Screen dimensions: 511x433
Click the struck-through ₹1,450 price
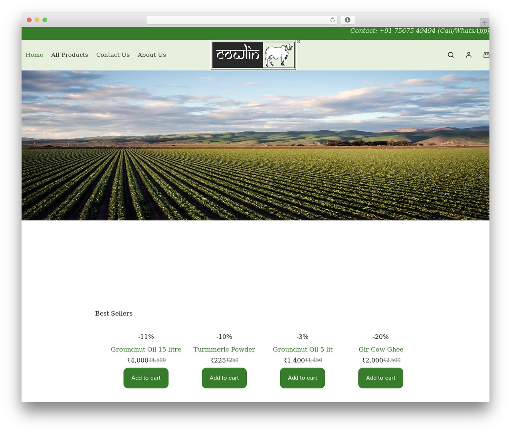[314, 360]
